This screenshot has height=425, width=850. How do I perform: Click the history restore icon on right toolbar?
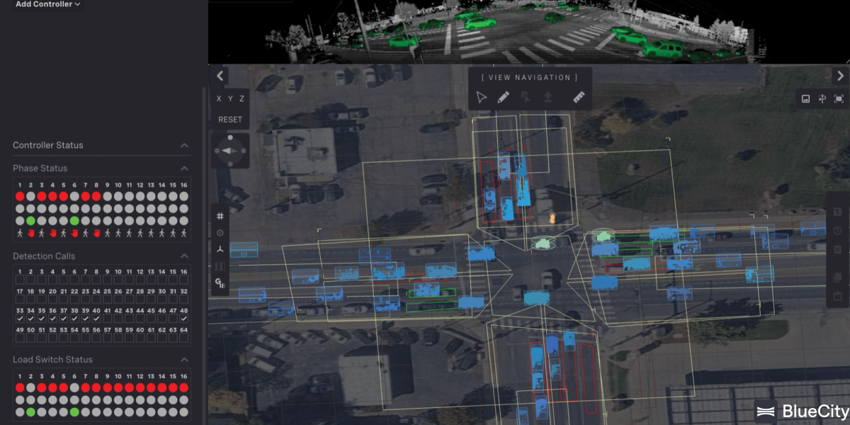pos(837,230)
